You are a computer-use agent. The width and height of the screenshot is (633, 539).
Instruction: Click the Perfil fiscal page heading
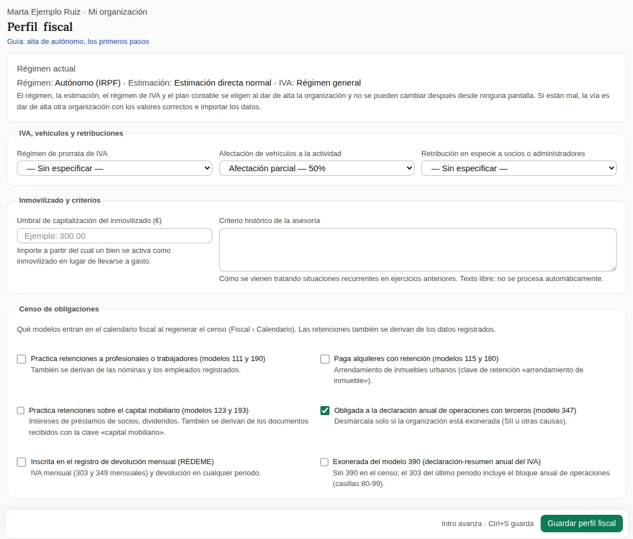point(40,26)
